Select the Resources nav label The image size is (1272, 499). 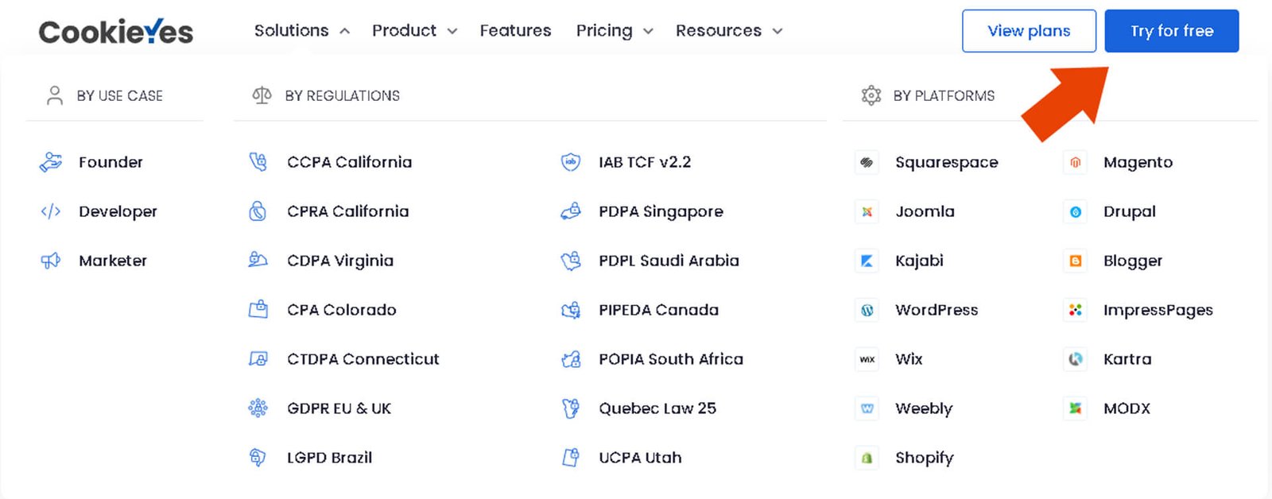pos(719,30)
